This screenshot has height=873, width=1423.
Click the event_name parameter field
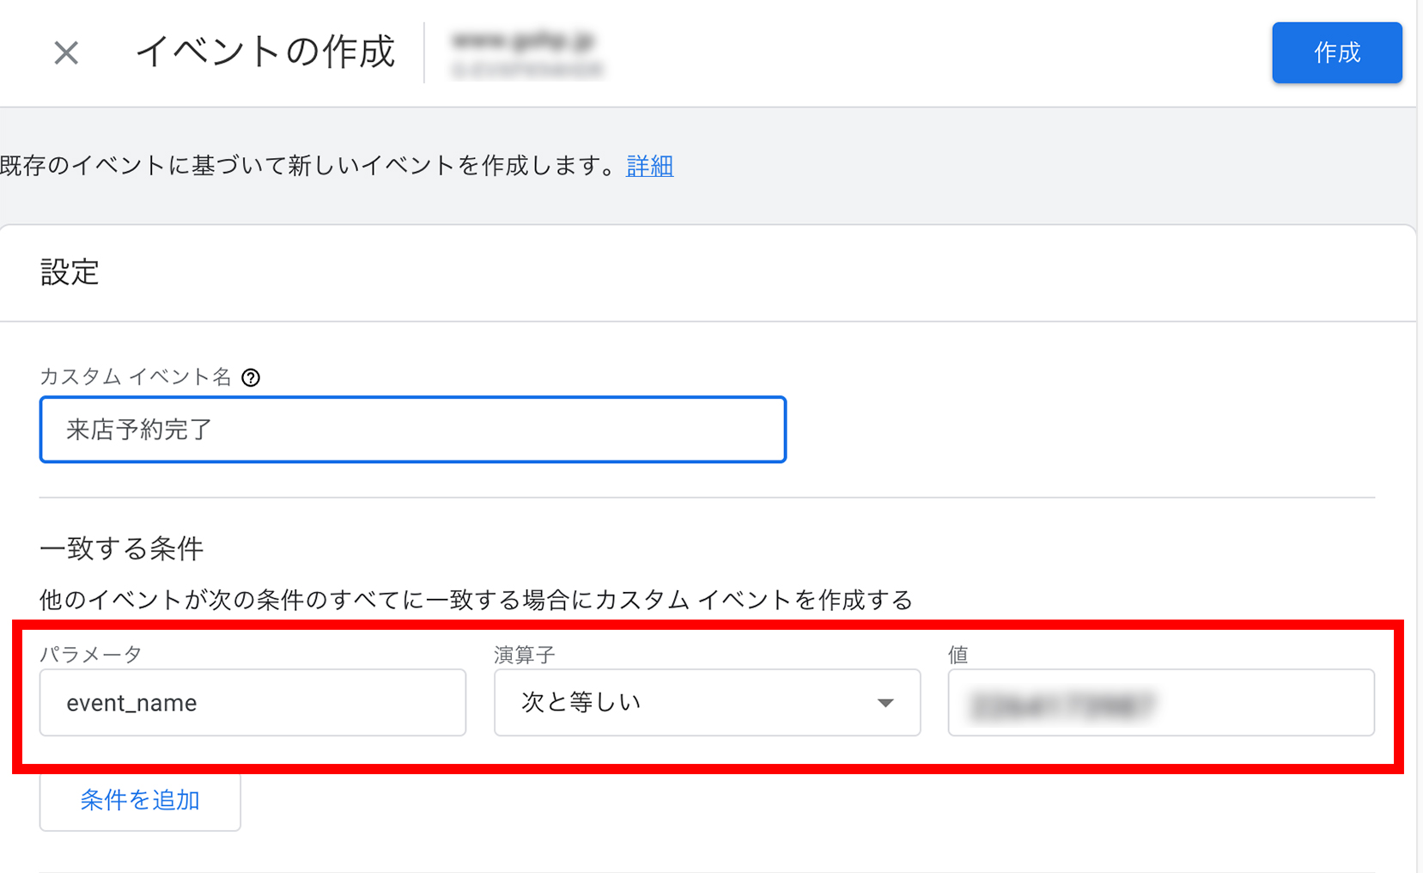[x=252, y=703]
